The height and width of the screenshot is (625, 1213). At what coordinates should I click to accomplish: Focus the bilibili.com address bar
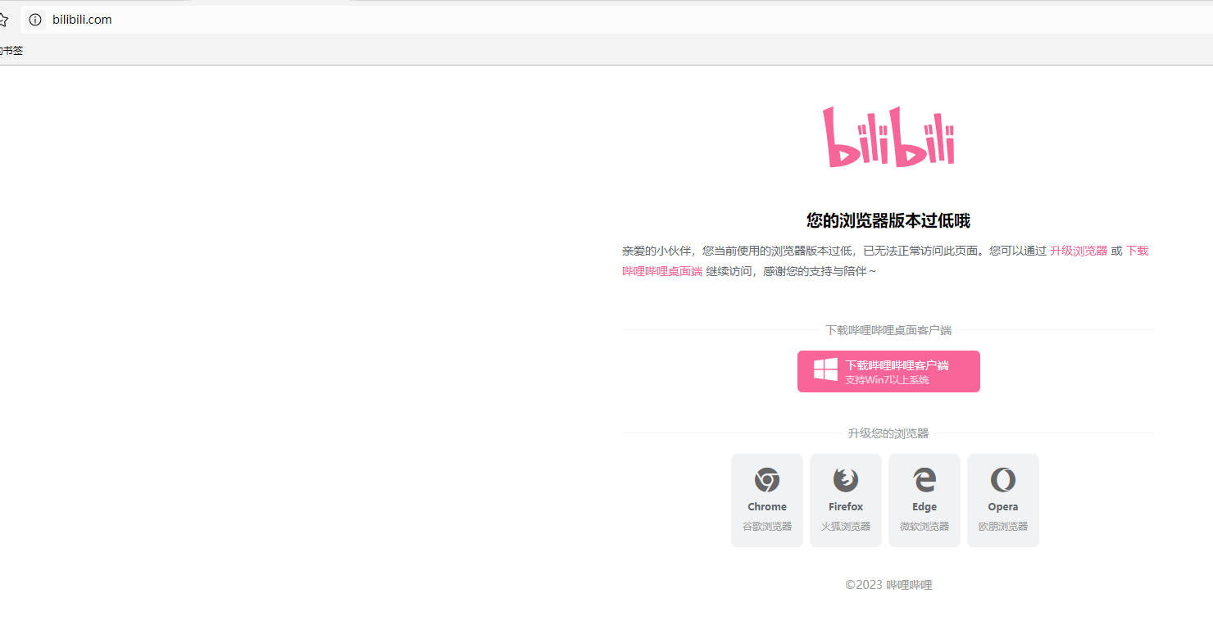(615, 20)
